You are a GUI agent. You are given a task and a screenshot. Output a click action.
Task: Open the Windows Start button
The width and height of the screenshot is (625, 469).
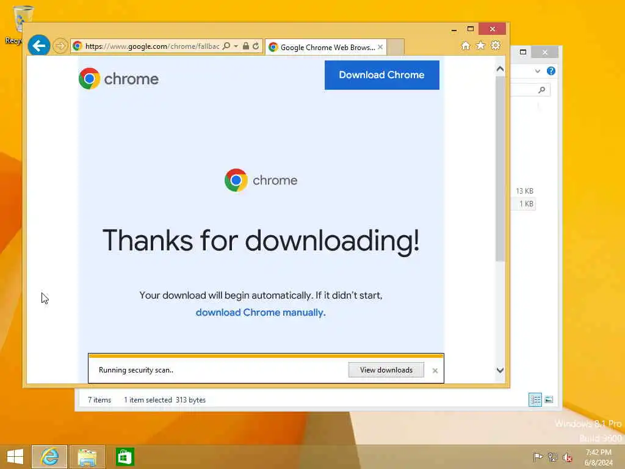coord(15,457)
